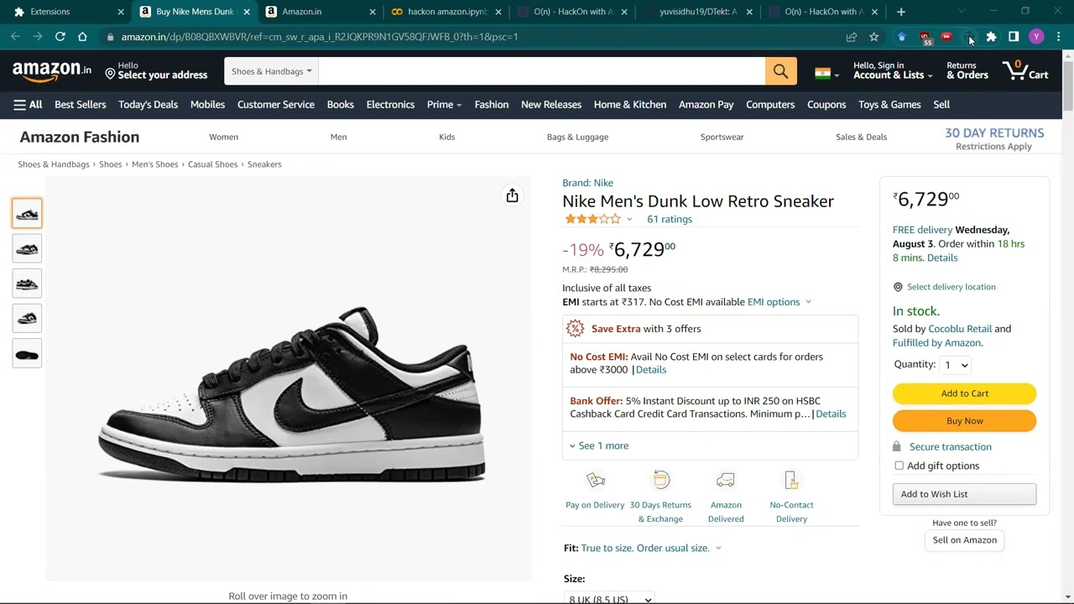Switch to the yuvisidhu19/DTekt tab

697,12
